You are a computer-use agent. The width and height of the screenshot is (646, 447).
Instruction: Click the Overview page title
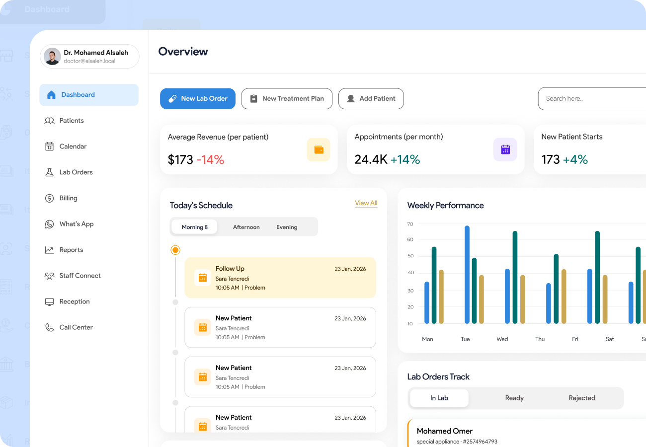pos(183,52)
